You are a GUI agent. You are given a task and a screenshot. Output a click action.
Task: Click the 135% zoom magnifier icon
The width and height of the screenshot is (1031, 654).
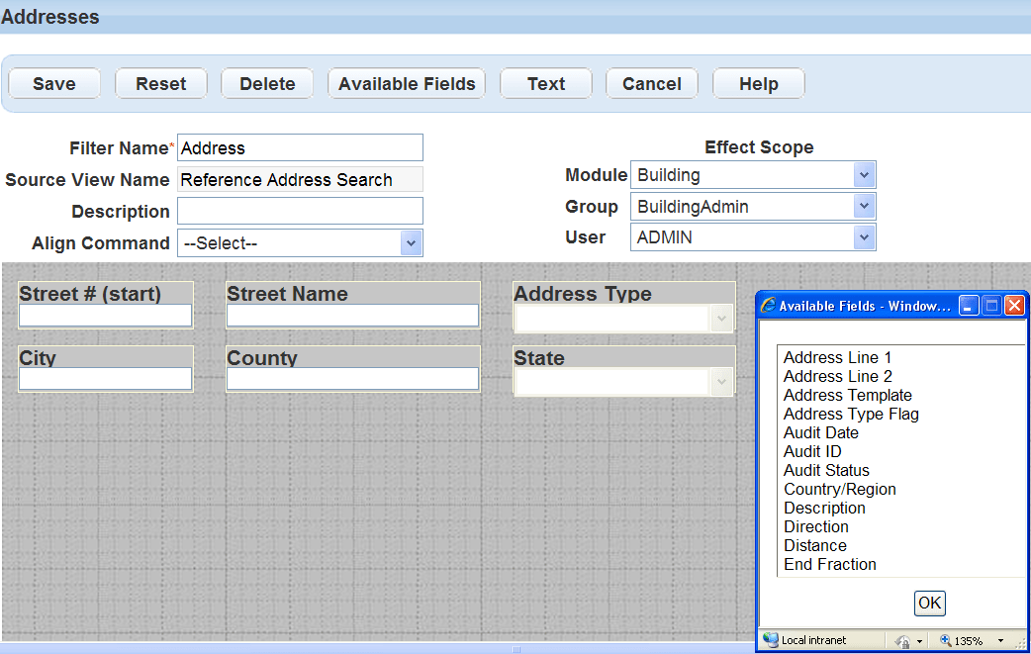pos(945,640)
